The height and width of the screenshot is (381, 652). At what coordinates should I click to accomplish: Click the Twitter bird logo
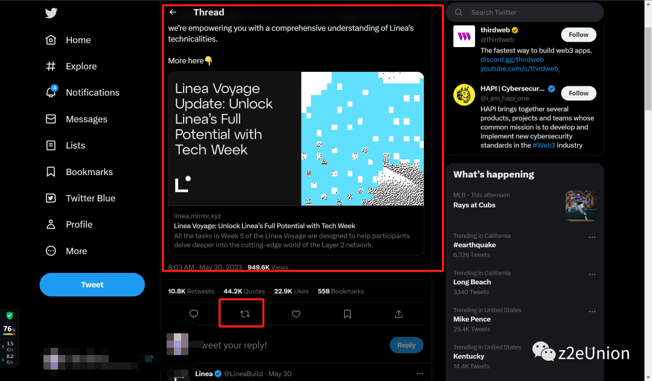pos(51,13)
